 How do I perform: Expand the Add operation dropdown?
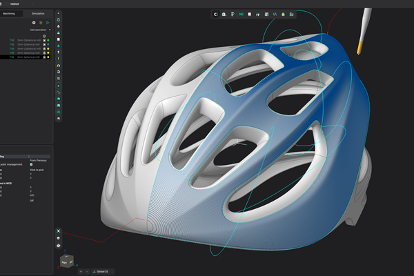coord(40,30)
